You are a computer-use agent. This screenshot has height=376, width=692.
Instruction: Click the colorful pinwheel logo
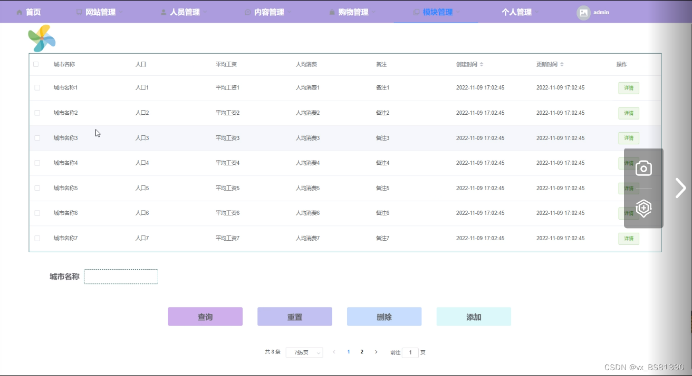pyautogui.click(x=42, y=38)
